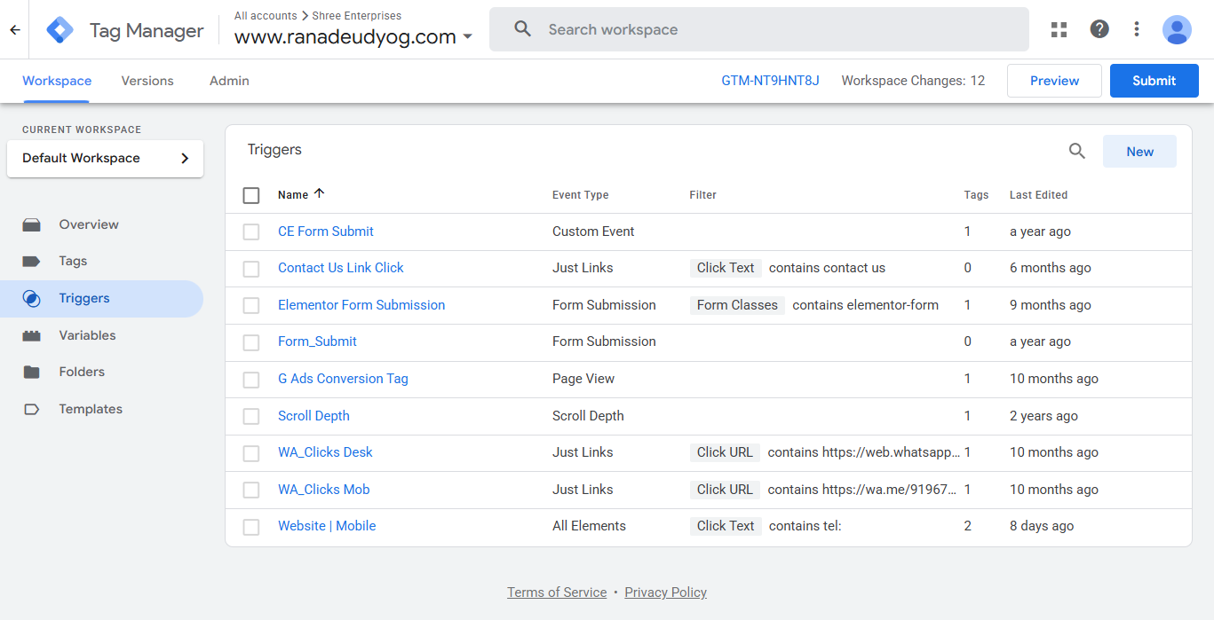The width and height of the screenshot is (1214, 620).
Task: Click the New trigger button
Action: pyautogui.click(x=1139, y=152)
